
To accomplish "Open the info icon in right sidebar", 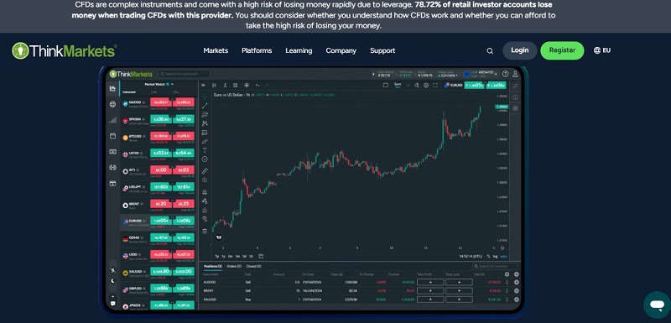I will point(515,97).
